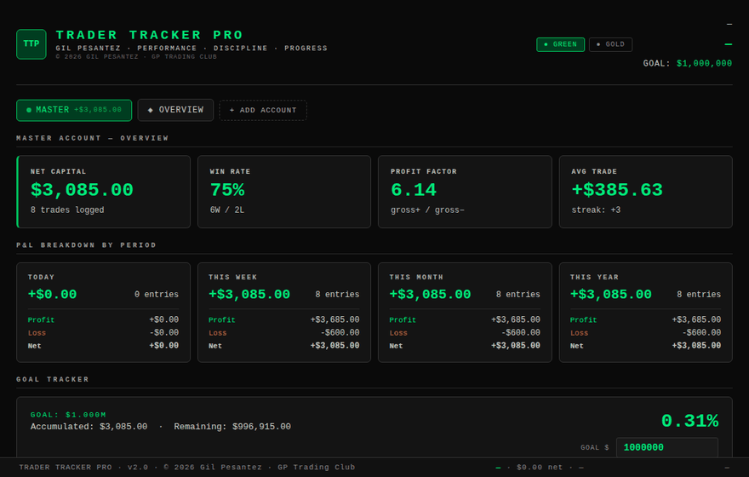The height and width of the screenshot is (477, 749).
Task: Click the 'MASTER ACCOUNT — OVERVIEW' heading
Action: point(93,138)
